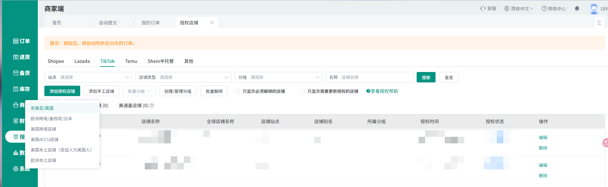Click 删除 for the second store row
The height and width of the screenshot is (187, 608).
(543, 176)
